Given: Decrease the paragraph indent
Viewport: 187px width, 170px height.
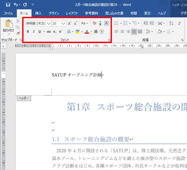Looking at the screenshot, I should tap(146, 23).
